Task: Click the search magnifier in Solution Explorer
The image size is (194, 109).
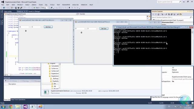Action: pyautogui.click(x=191, y=17)
